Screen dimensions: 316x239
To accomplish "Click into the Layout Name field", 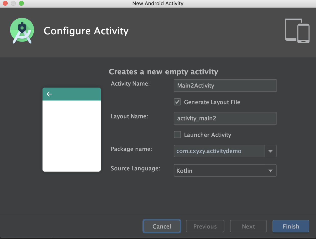I will (225, 118).
